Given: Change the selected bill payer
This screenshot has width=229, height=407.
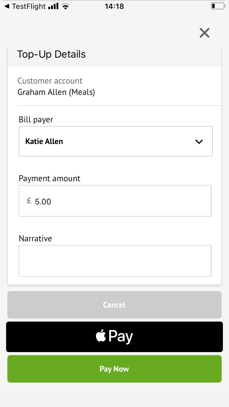Looking at the screenshot, I should tap(115, 141).
